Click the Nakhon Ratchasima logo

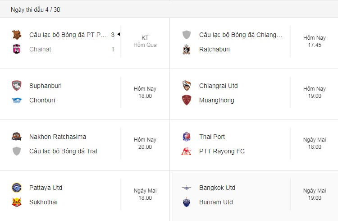point(17,137)
